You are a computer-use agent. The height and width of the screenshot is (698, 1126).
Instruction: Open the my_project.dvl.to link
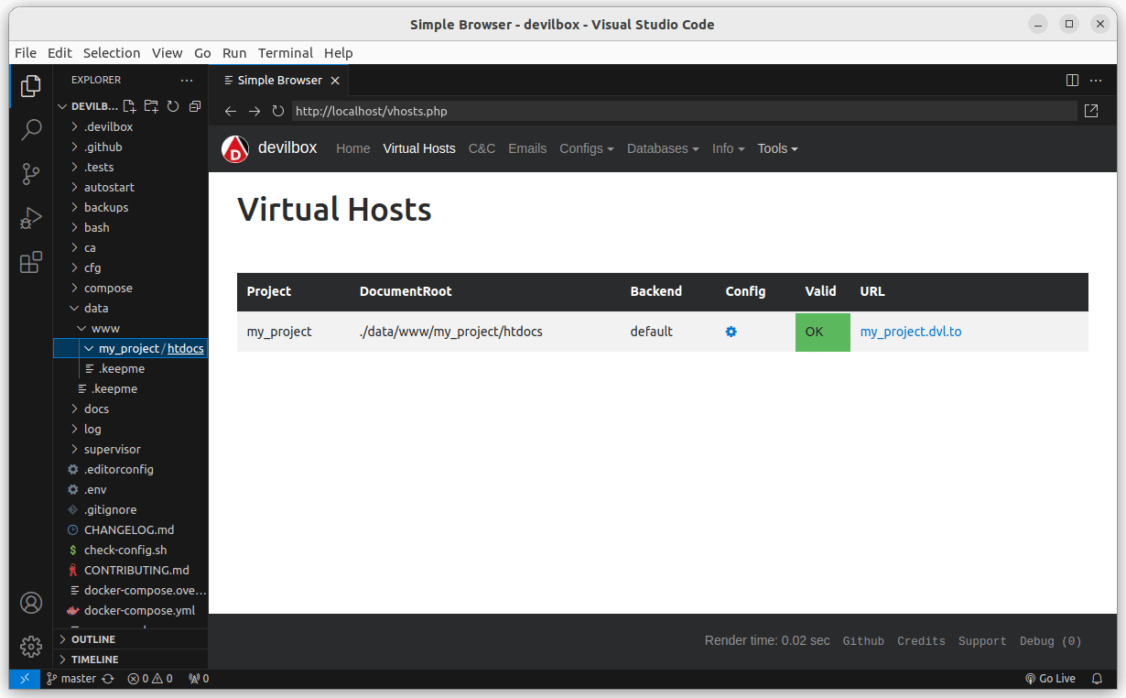(x=910, y=332)
